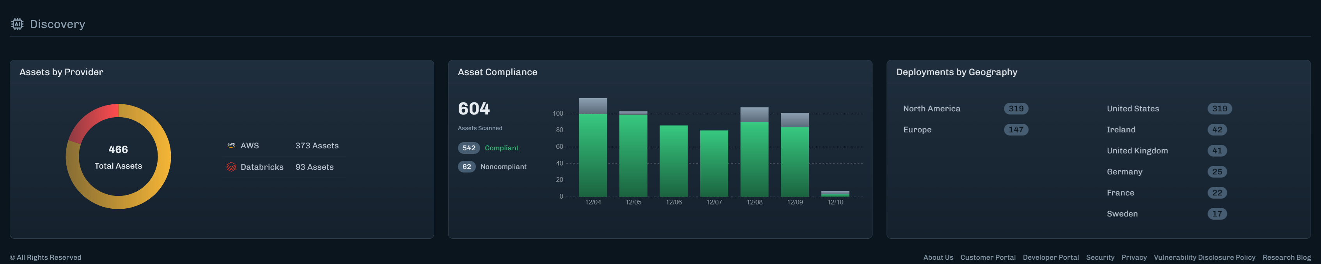Screen dimensions: 1321x264
Task: Visit the Research Blog link
Action: pyautogui.click(x=1286, y=257)
